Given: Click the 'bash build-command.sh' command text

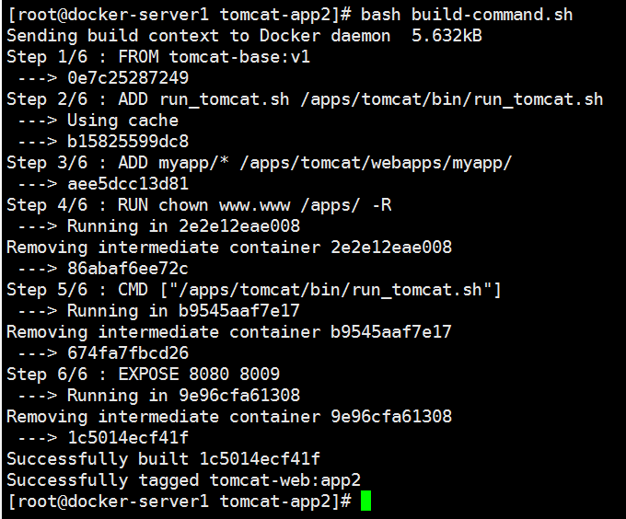Looking at the screenshot, I should tap(467, 15).
